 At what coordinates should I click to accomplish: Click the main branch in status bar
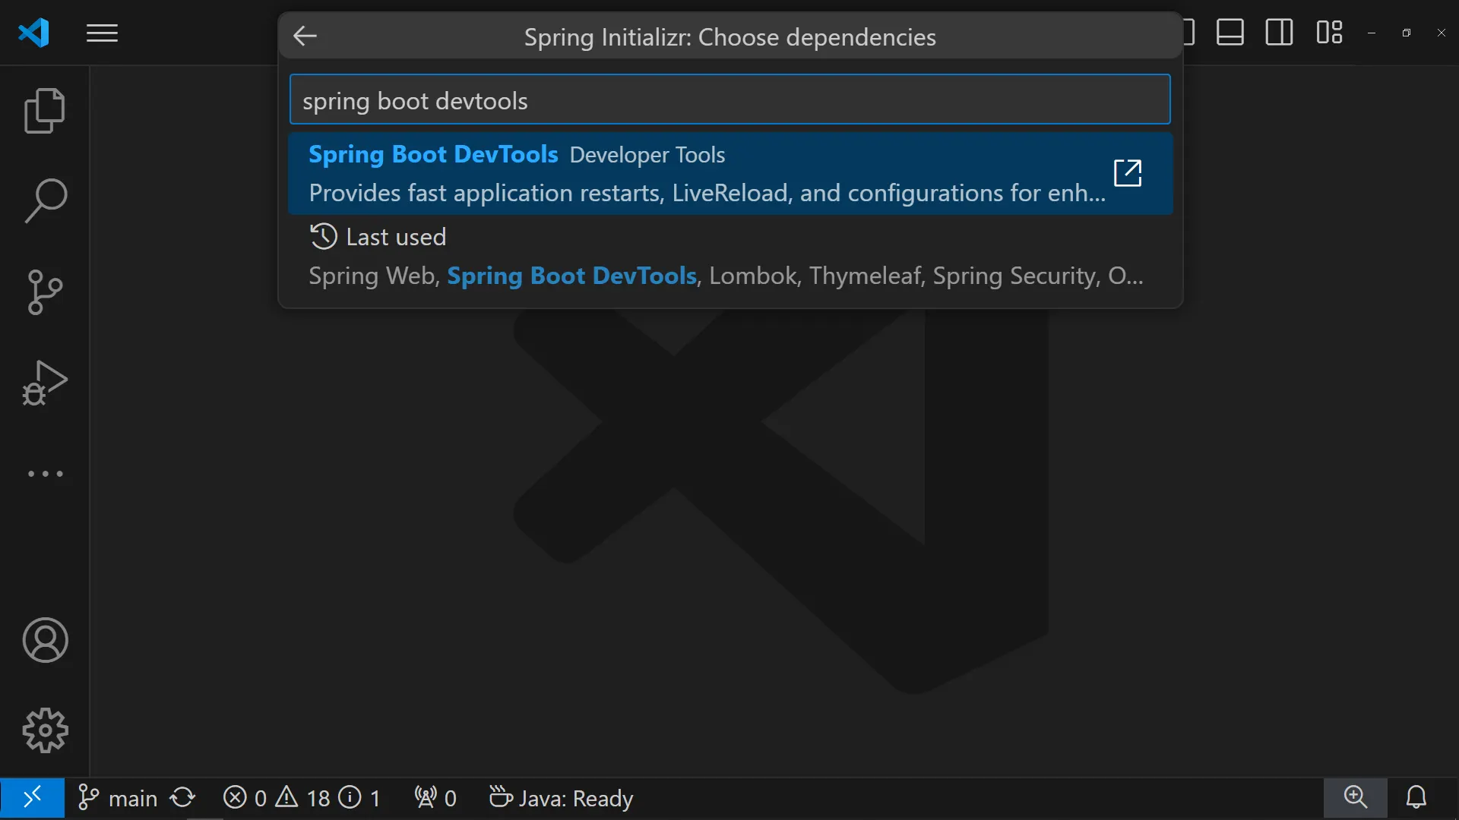(119, 798)
